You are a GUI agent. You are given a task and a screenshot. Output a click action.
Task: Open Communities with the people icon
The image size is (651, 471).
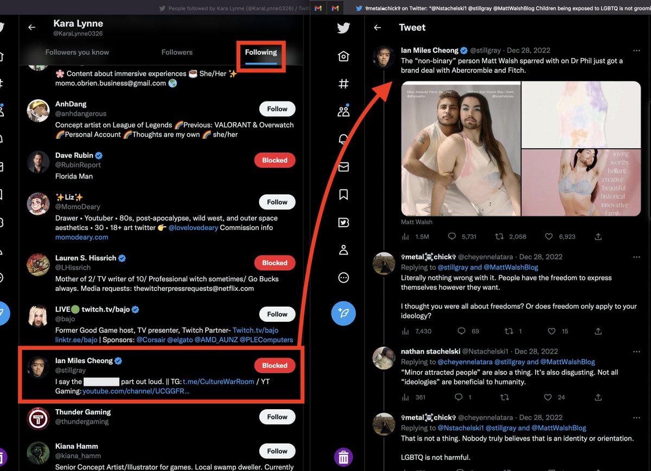coord(343,111)
